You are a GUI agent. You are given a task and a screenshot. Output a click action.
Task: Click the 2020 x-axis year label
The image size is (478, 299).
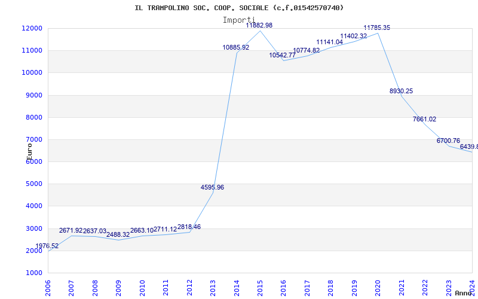[378, 288]
